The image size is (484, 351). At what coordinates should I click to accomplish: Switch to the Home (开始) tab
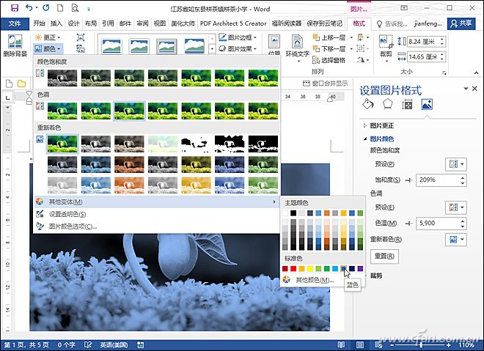point(39,23)
